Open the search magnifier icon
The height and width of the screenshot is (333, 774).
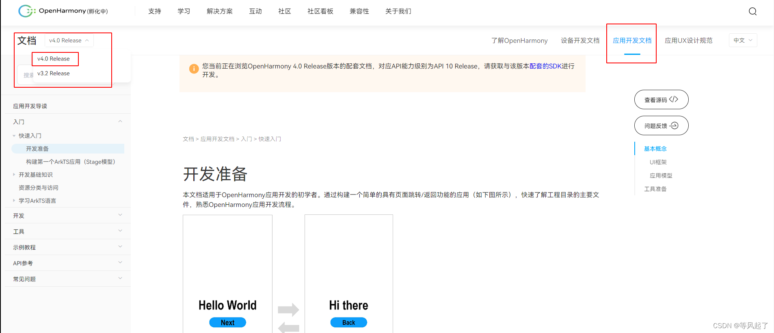pyautogui.click(x=752, y=11)
